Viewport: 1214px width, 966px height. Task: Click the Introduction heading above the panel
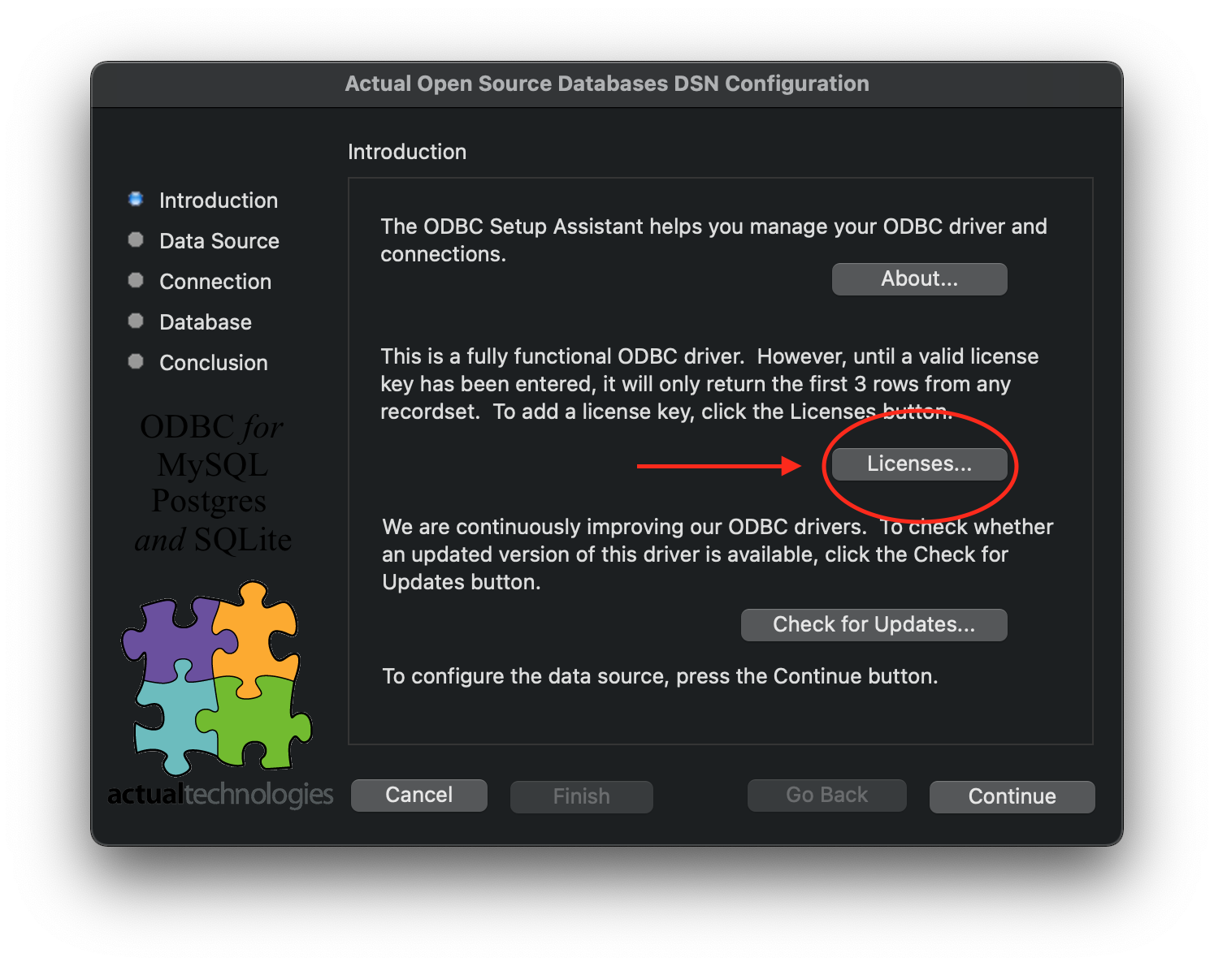tap(407, 152)
